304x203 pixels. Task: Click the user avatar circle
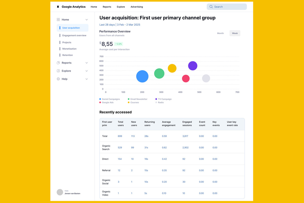[x=60, y=192]
